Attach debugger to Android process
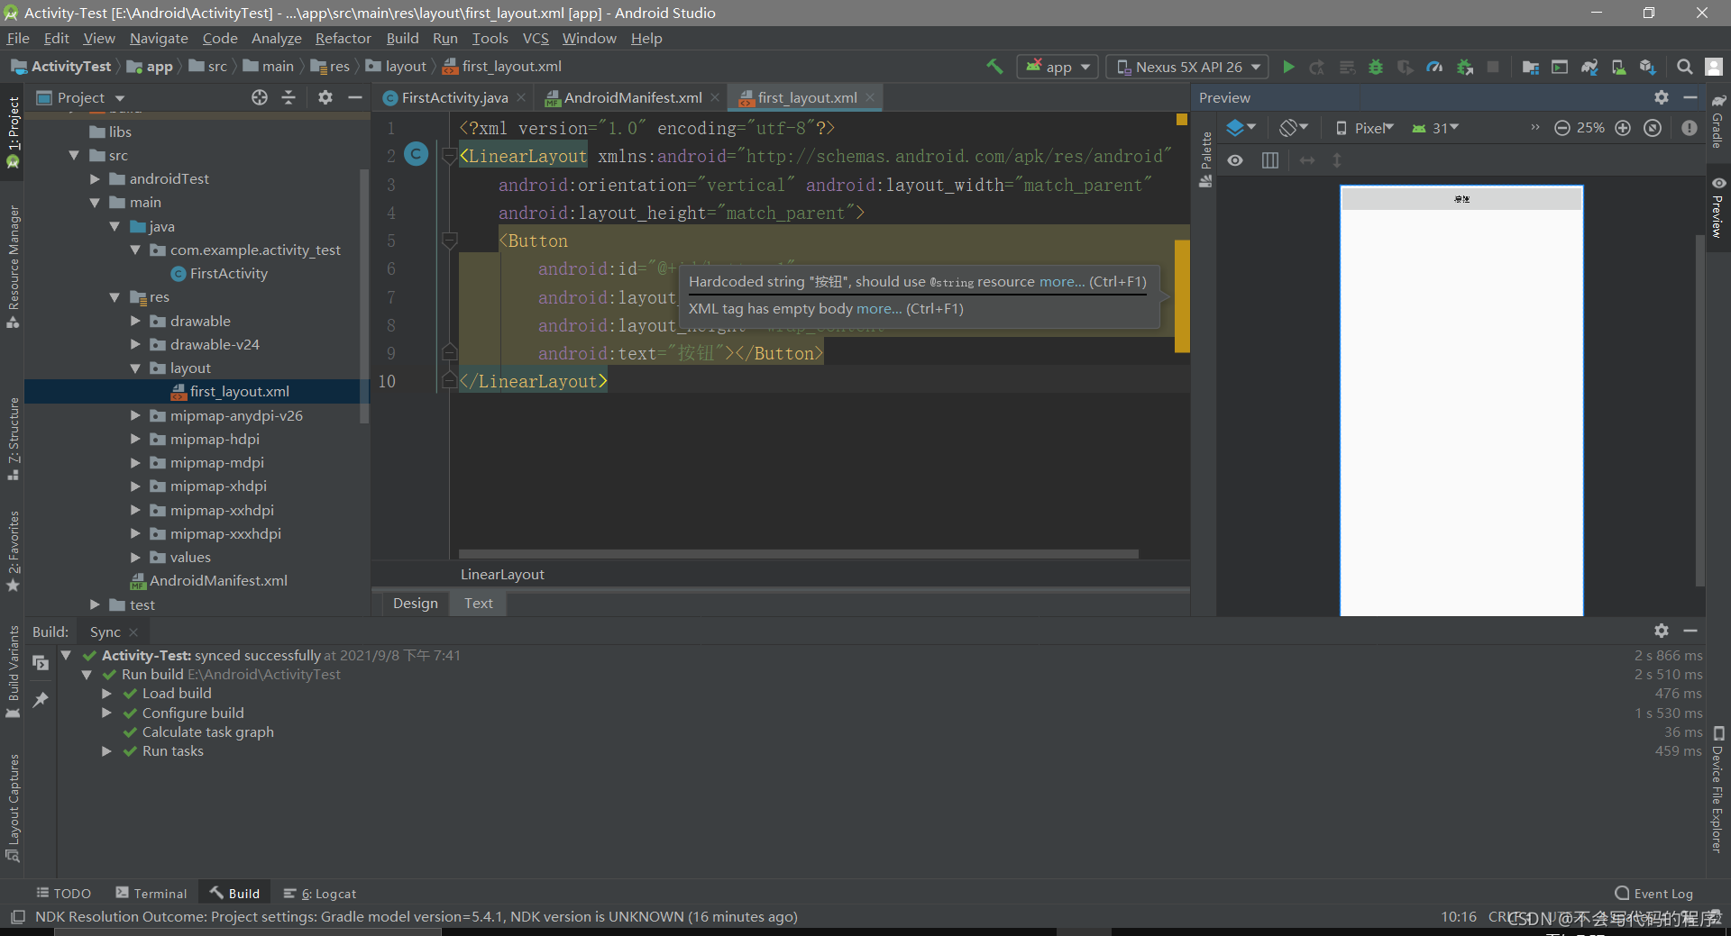The image size is (1731, 936). coord(1465,67)
